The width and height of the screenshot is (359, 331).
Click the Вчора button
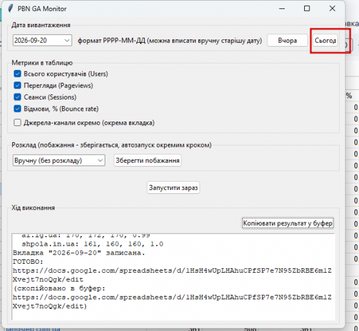(x=287, y=41)
